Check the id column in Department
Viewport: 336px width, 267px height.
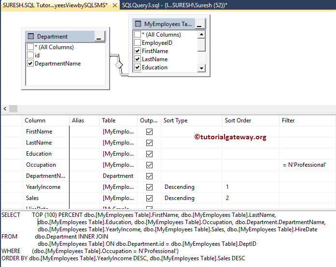[30, 55]
